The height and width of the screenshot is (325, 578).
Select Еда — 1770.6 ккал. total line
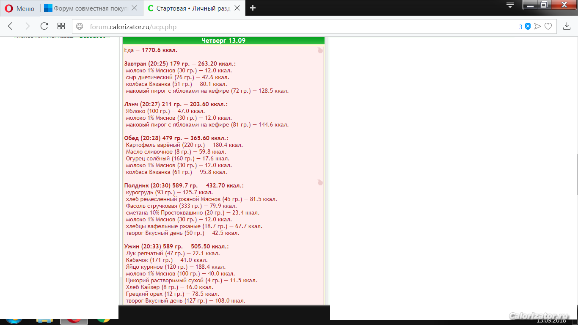point(151,50)
